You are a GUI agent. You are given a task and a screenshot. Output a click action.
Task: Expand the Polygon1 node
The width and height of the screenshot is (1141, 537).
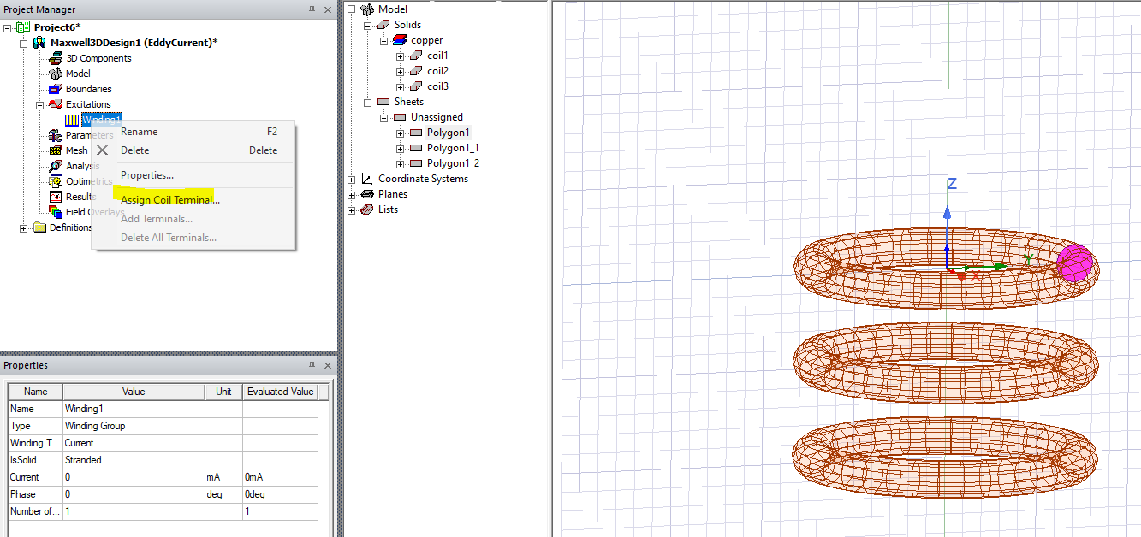[400, 133]
